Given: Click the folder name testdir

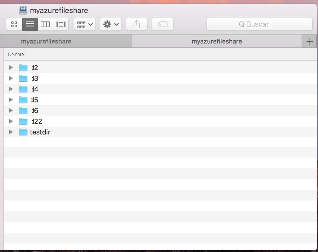Looking at the screenshot, I should 40,132.
